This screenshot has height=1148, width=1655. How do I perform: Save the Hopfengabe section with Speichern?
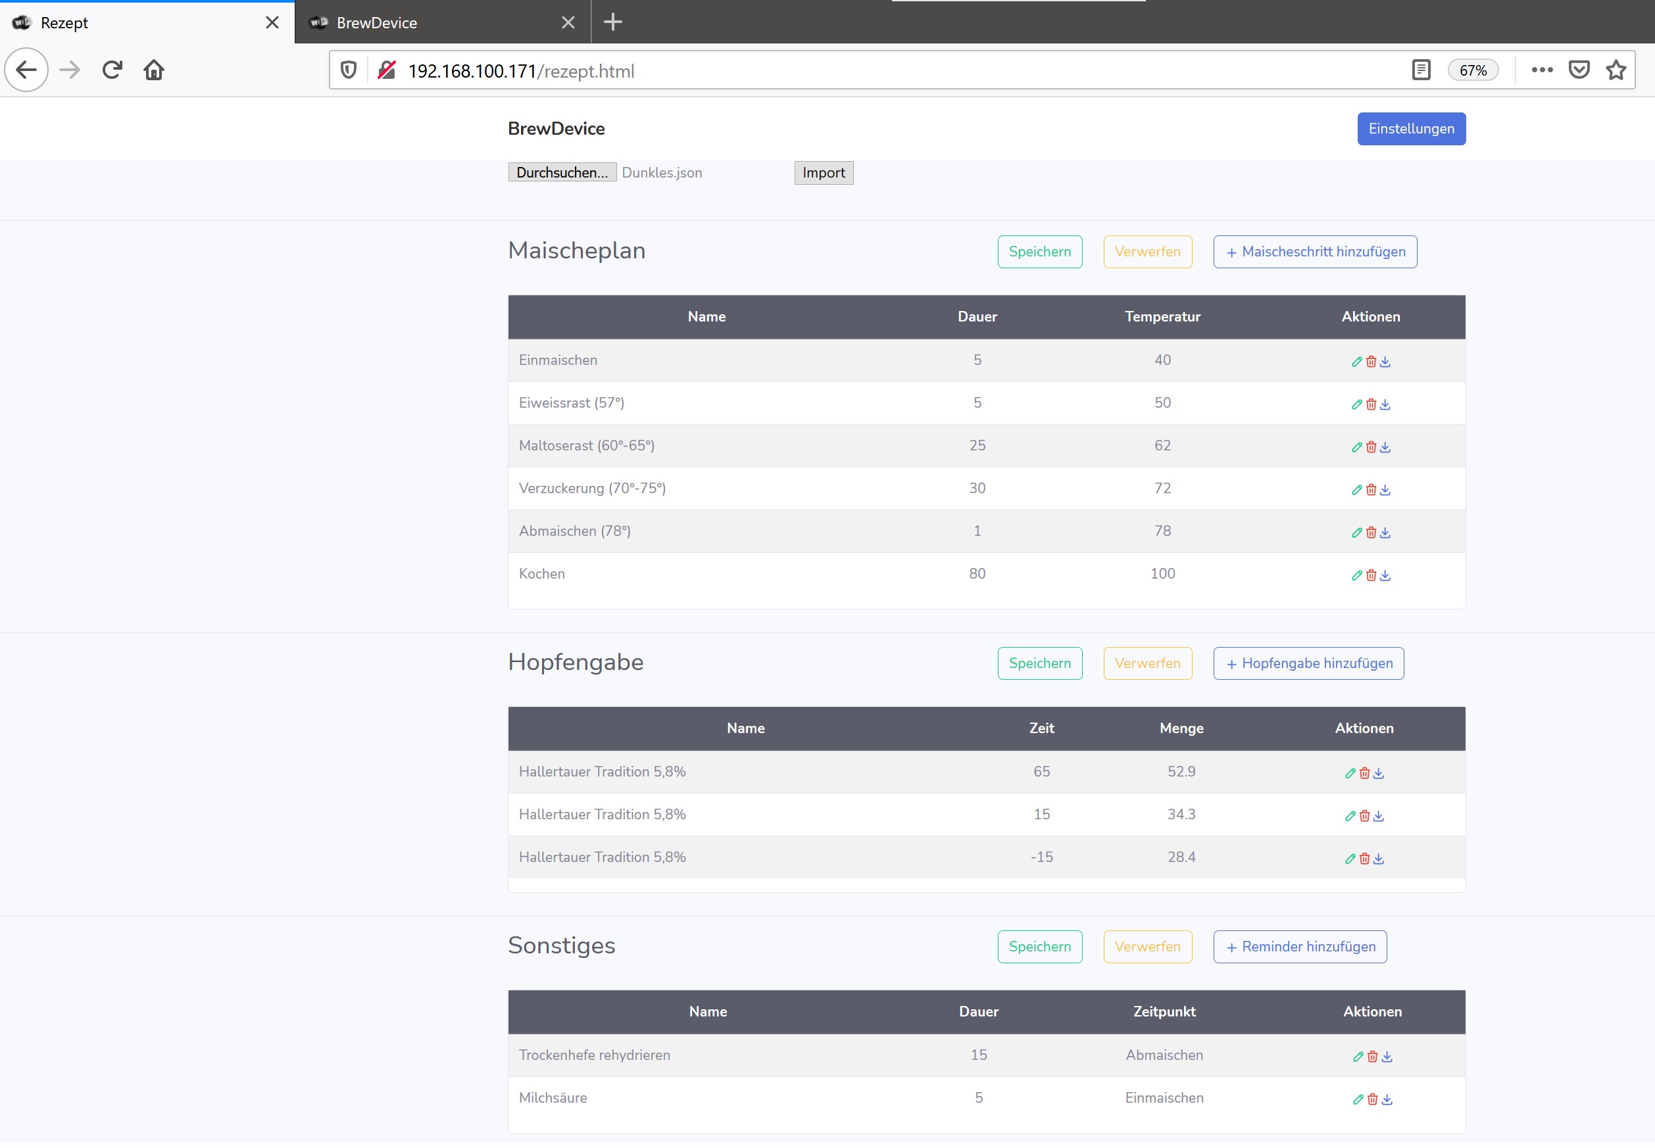(1039, 663)
